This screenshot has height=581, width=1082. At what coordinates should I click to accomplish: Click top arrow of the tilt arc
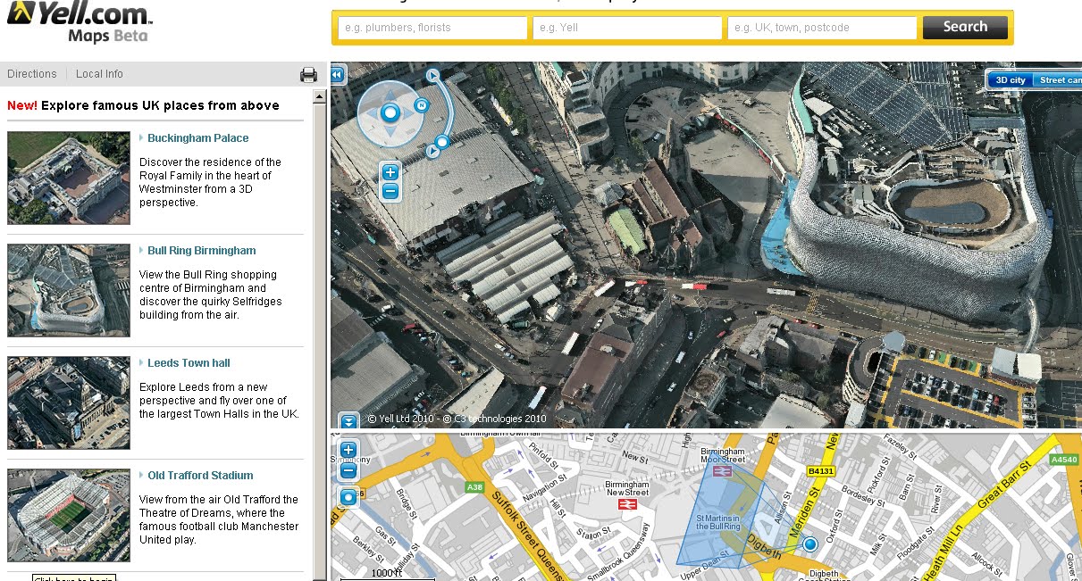pyautogui.click(x=432, y=76)
